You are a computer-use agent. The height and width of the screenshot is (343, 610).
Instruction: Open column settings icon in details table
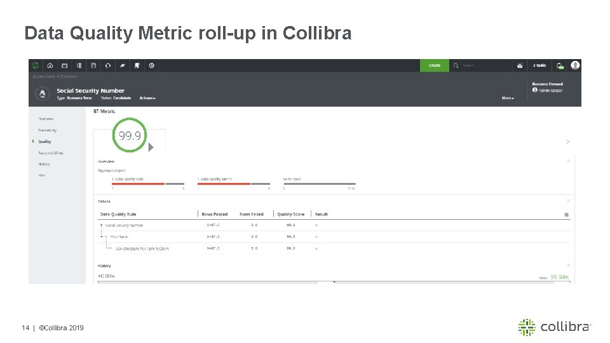[x=566, y=215]
